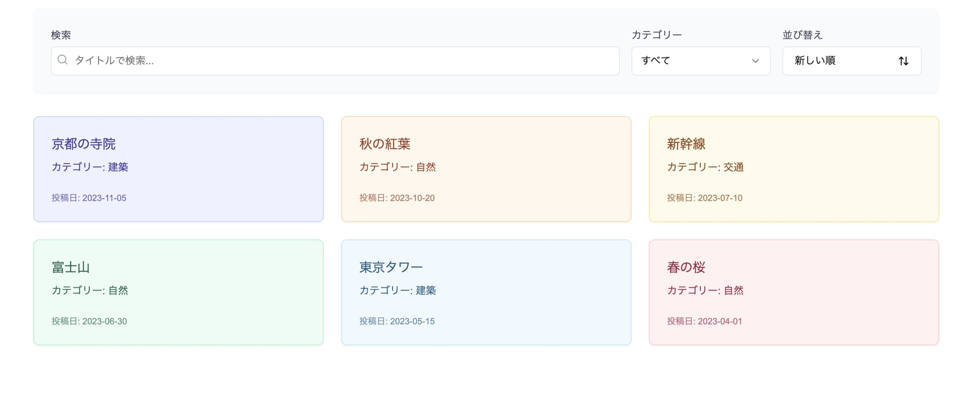The height and width of the screenshot is (394, 961).
Task: Toggle the 新しい順 sort order button
Action: tap(851, 61)
